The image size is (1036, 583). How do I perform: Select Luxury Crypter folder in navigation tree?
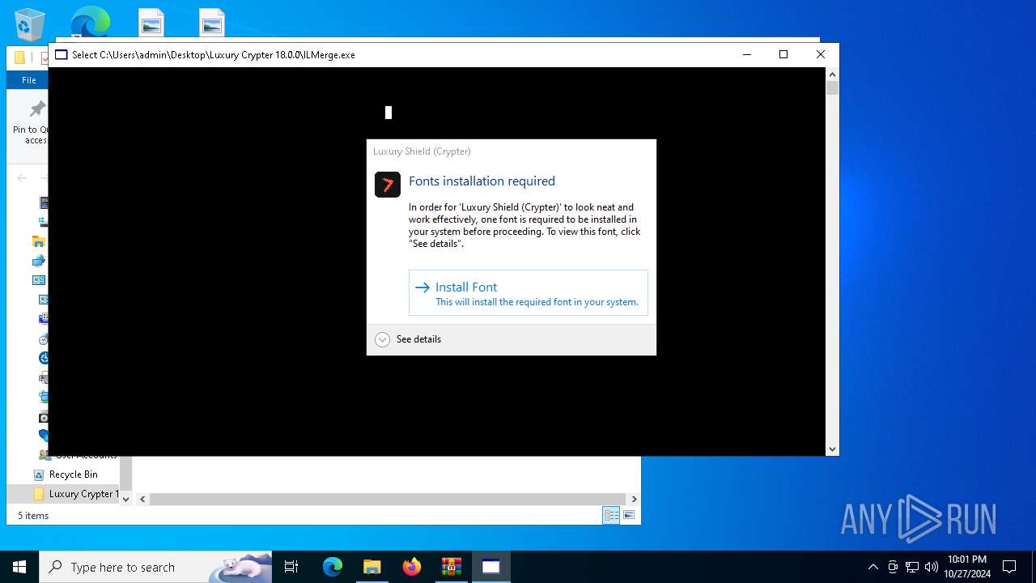[76, 494]
